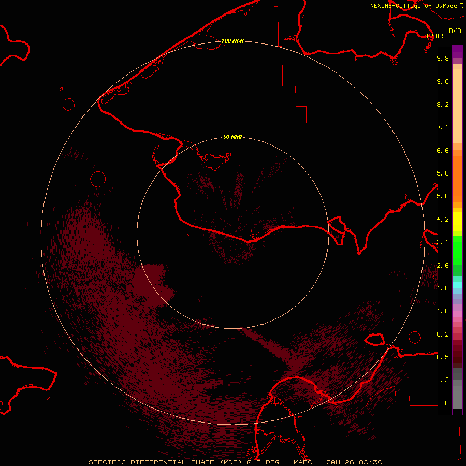
Task: Click the 1.8 scale value
Action: 443,288
